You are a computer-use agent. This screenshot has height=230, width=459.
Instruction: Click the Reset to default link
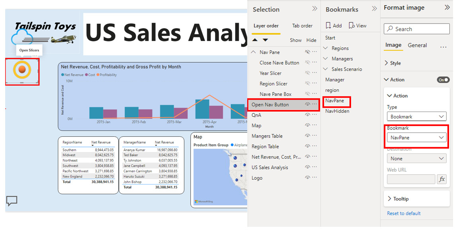click(x=404, y=213)
